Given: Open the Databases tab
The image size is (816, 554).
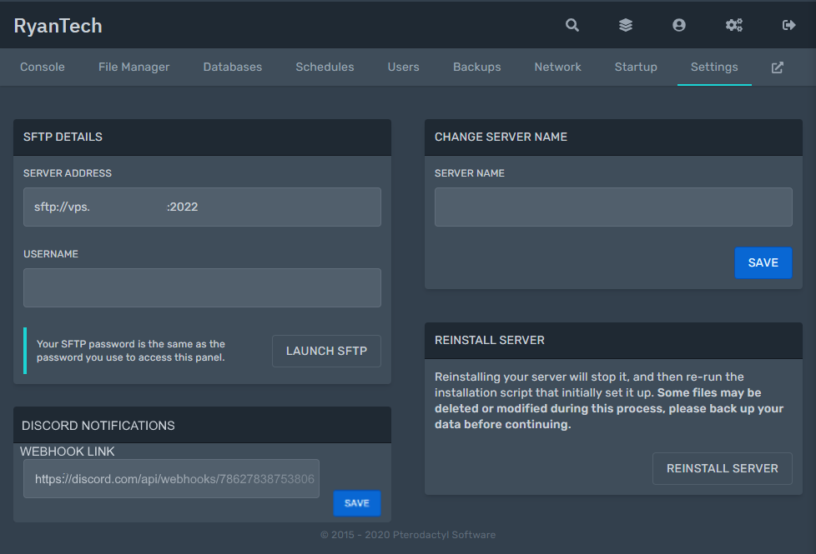Looking at the screenshot, I should tap(233, 67).
